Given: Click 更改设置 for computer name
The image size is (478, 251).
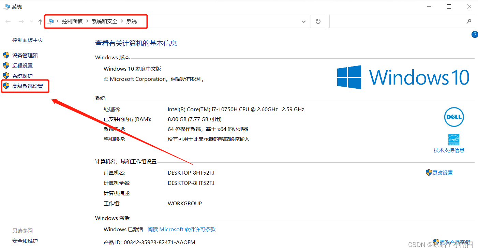Looking at the screenshot, I should coord(443,173).
